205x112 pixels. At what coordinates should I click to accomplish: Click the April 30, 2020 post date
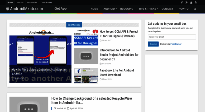click(76, 108)
